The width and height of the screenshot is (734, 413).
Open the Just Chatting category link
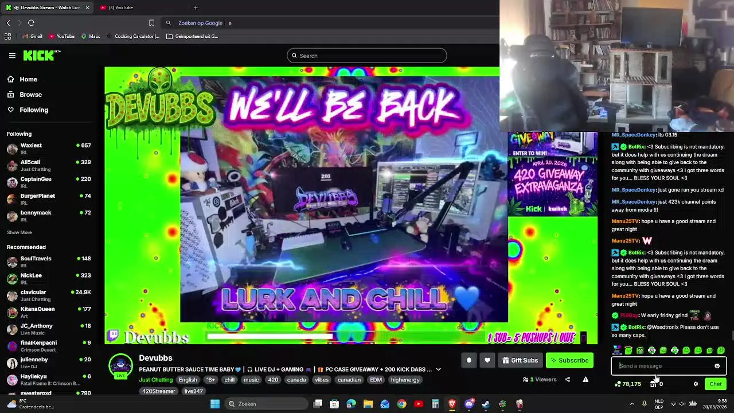click(x=155, y=380)
